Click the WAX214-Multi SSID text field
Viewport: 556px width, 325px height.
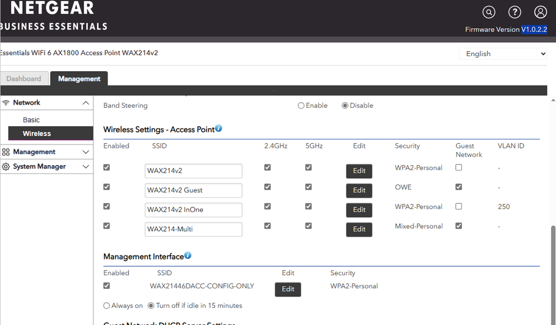[x=193, y=229]
